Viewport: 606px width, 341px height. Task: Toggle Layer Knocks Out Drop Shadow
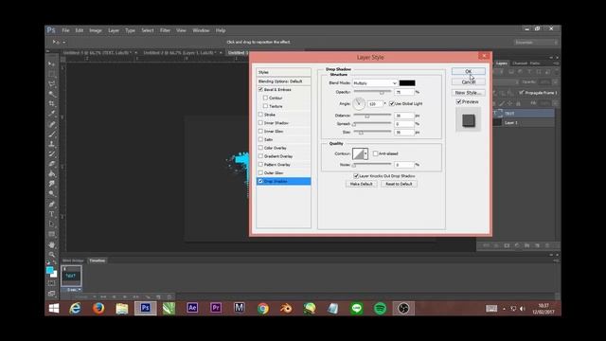tap(356, 176)
